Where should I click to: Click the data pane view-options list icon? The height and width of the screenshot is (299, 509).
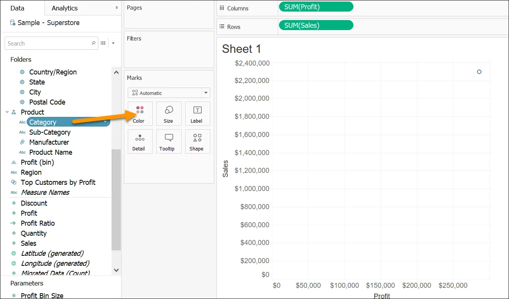103,43
